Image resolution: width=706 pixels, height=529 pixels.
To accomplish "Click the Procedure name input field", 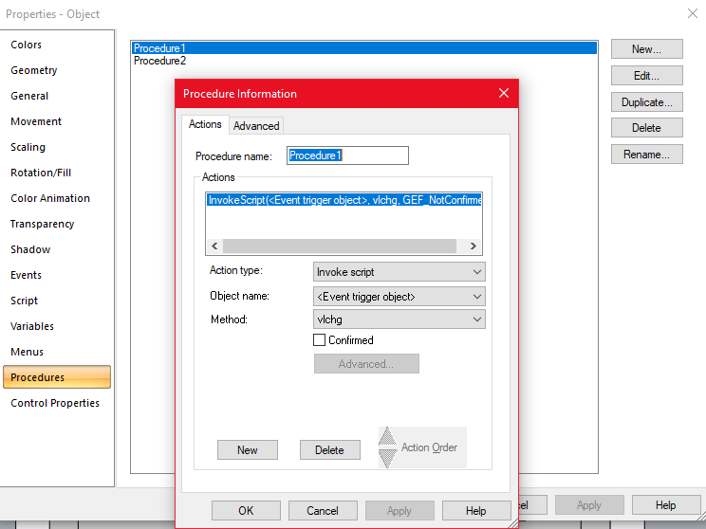I will pos(347,155).
